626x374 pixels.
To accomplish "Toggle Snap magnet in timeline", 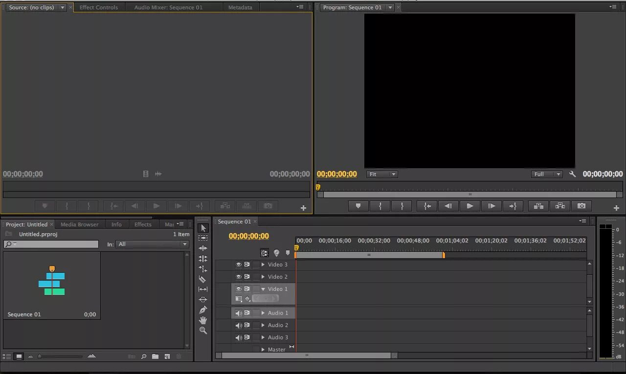I will coord(265,253).
